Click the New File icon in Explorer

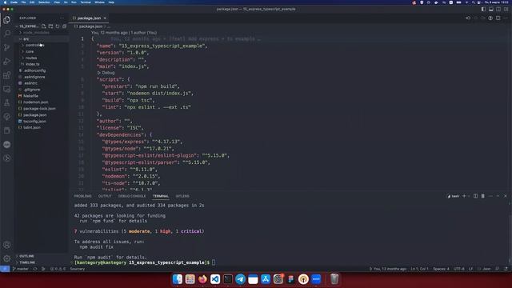tap(44, 26)
